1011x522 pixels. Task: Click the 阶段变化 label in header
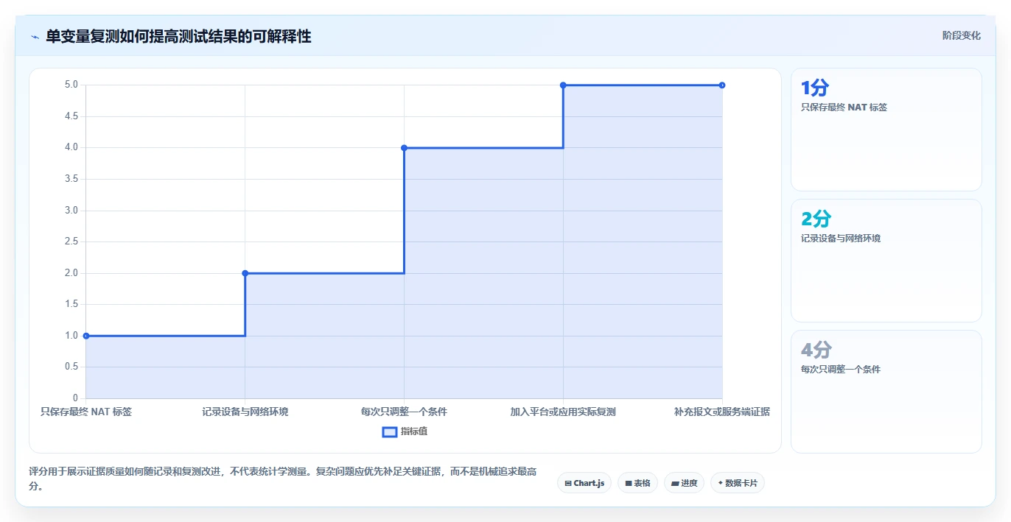[961, 35]
